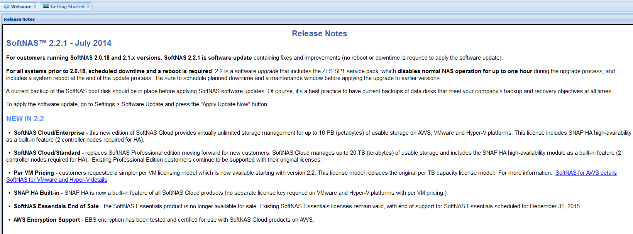Open SoftNAS for VMware and Hyper-V details link
Viewport: 633px width, 234px height.
57,180
